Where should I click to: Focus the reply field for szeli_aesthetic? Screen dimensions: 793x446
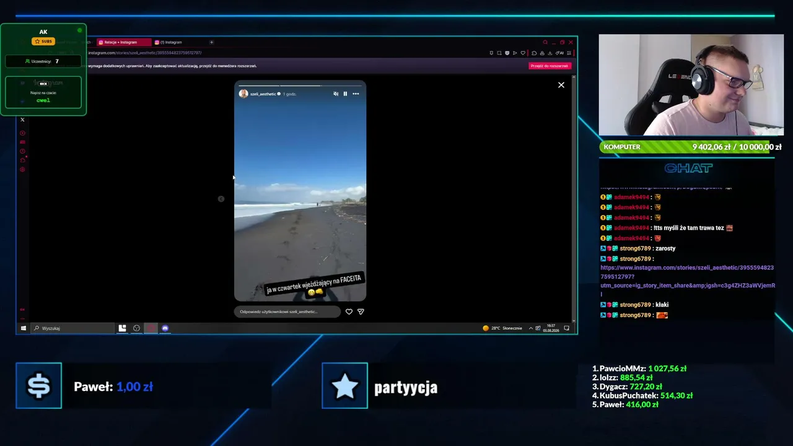tap(287, 312)
